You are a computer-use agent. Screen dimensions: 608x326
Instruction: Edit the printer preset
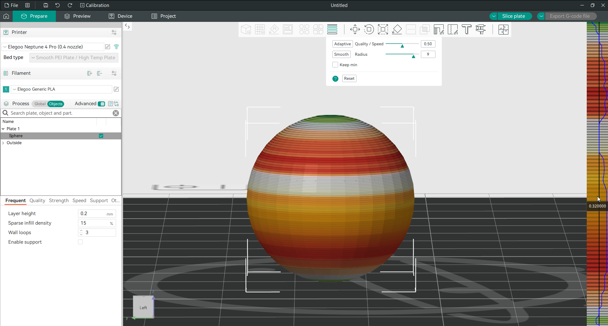click(108, 47)
